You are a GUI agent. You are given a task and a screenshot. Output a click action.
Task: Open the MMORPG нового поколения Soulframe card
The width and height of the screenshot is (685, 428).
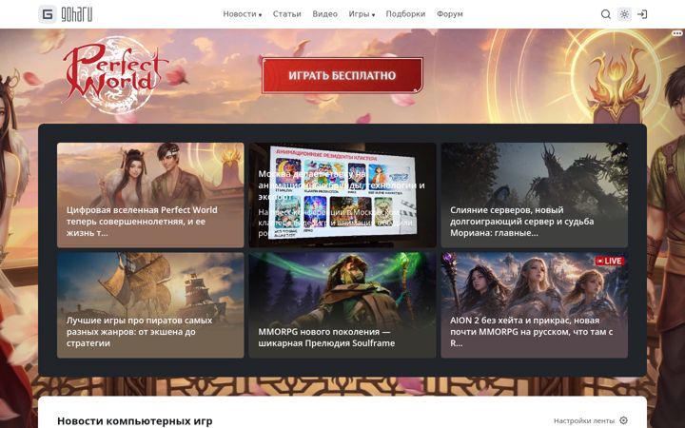(x=342, y=305)
